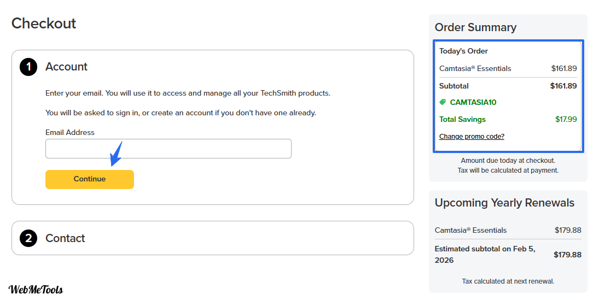
Task: Click 'Tax calculated at next renewal.' note
Action: point(508,281)
